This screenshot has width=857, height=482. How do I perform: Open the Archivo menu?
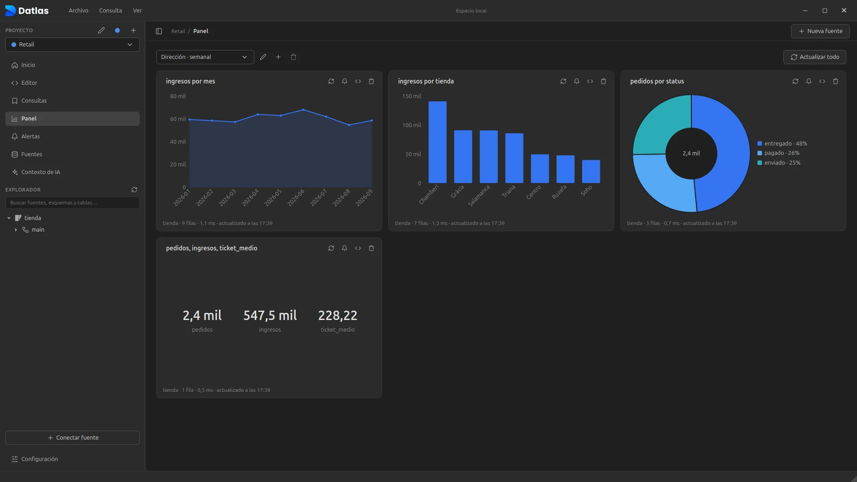(79, 10)
